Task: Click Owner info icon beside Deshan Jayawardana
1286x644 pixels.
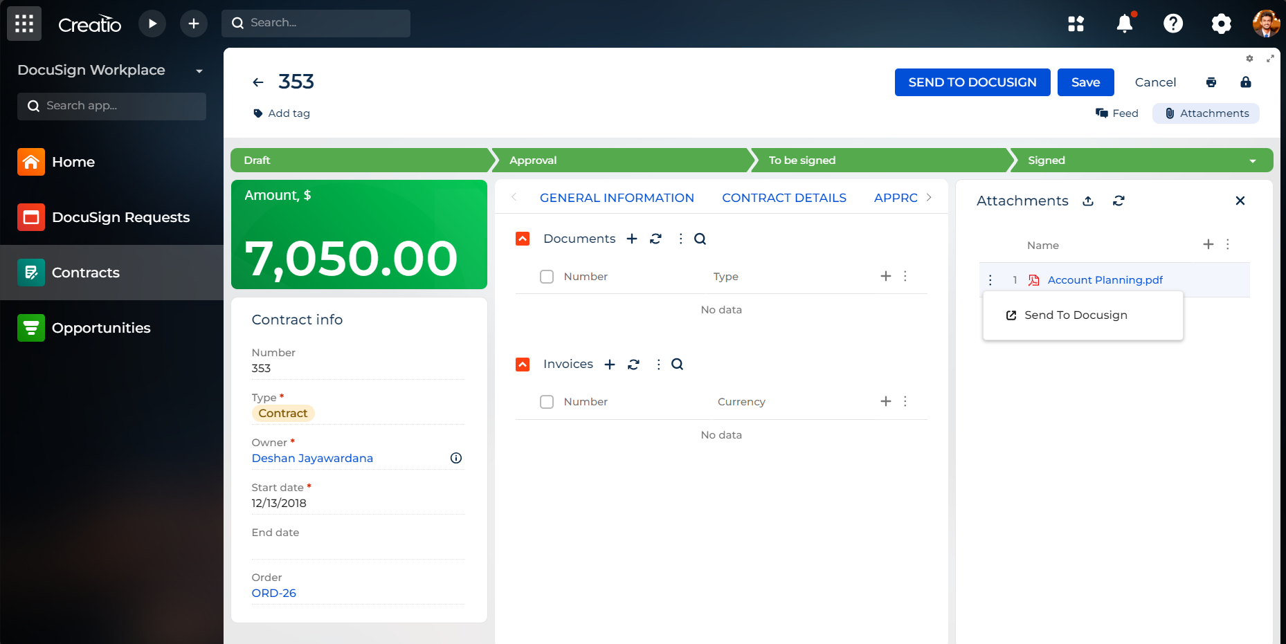Action: point(456,458)
